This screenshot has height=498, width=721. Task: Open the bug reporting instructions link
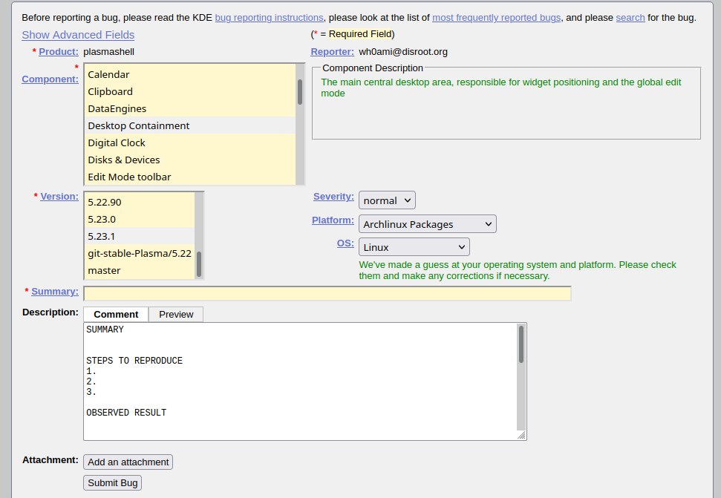[269, 18]
